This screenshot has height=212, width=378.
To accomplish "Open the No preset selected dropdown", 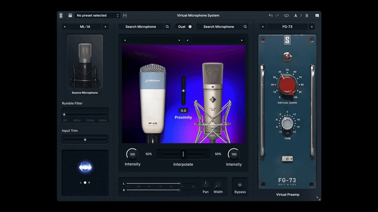I will click(x=98, y=16).
